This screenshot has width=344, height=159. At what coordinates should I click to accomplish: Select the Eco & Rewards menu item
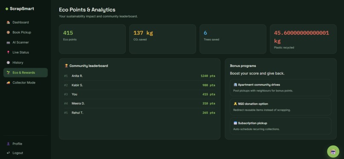coord(26,73)
